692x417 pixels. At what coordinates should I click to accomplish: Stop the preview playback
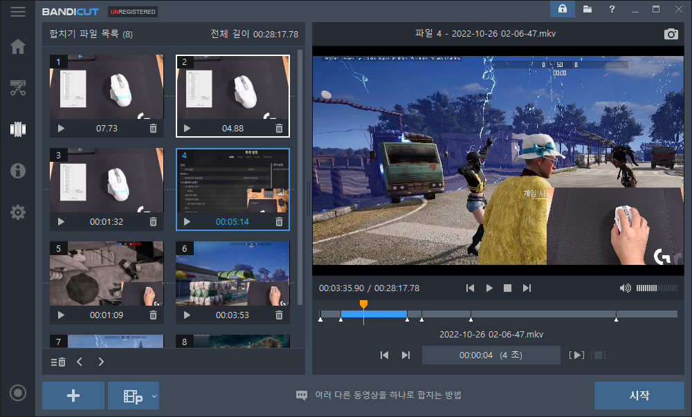coord(507,288)
